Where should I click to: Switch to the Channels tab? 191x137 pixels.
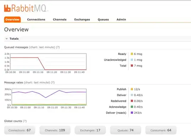click(60, 19)
